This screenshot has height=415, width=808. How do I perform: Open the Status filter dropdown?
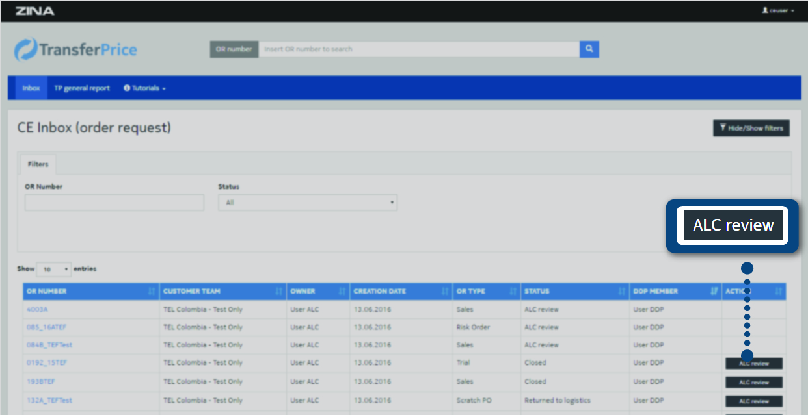307,203
